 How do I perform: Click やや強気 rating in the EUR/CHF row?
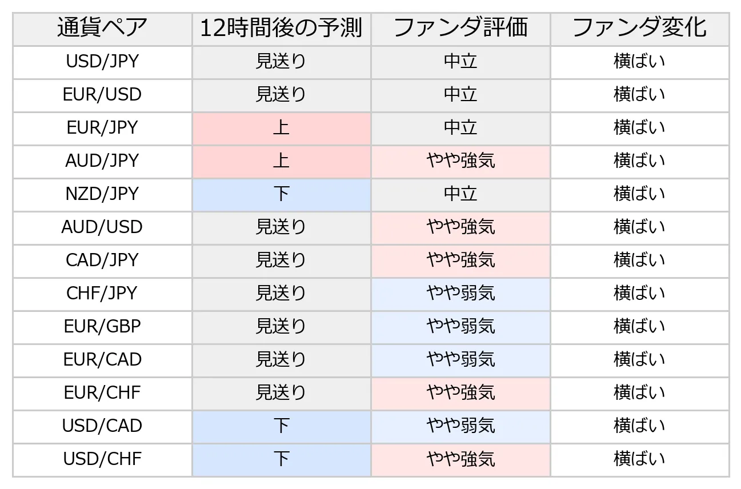click(x=460, y=394)
